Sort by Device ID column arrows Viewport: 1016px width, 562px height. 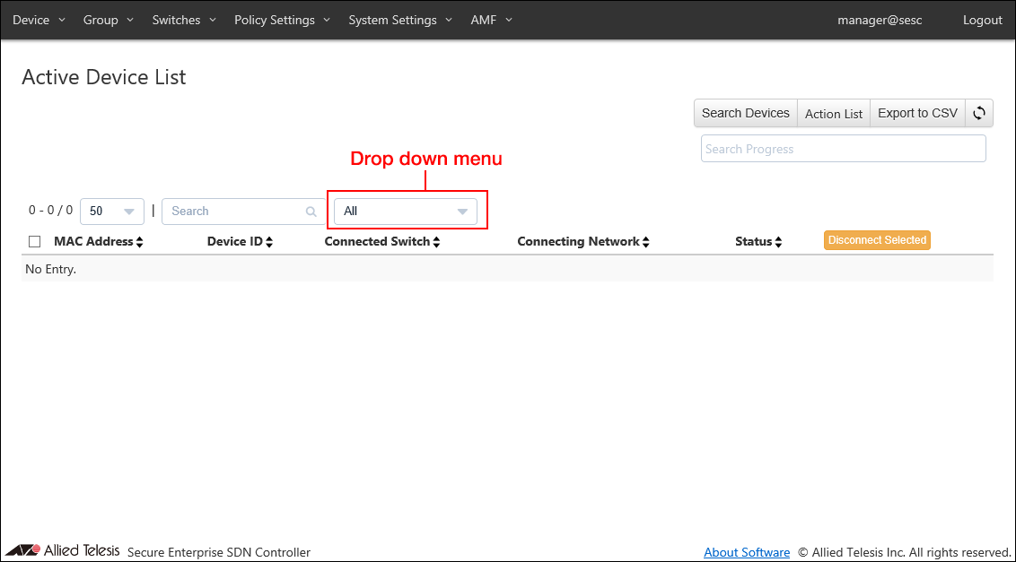(x=269, y=242)
